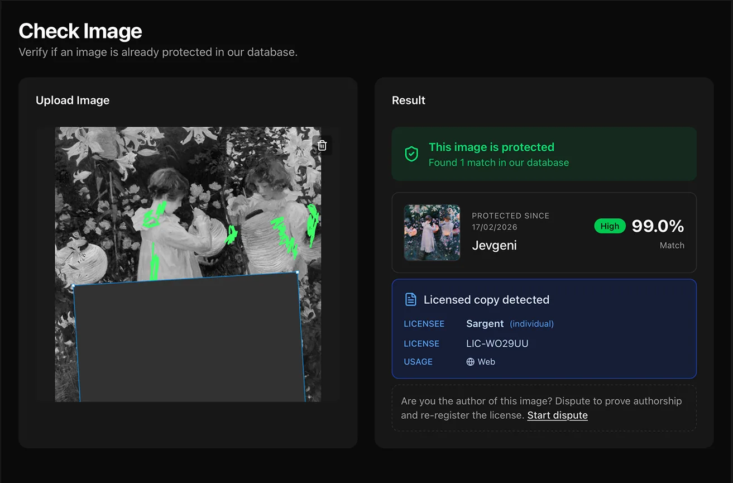This screenshot has width=733, height=483.
Task: Click the green High confidence badge
Action: pos(610,226)
